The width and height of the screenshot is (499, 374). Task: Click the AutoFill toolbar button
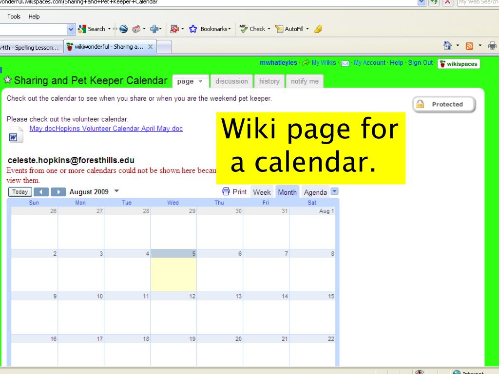click(289, 29)
